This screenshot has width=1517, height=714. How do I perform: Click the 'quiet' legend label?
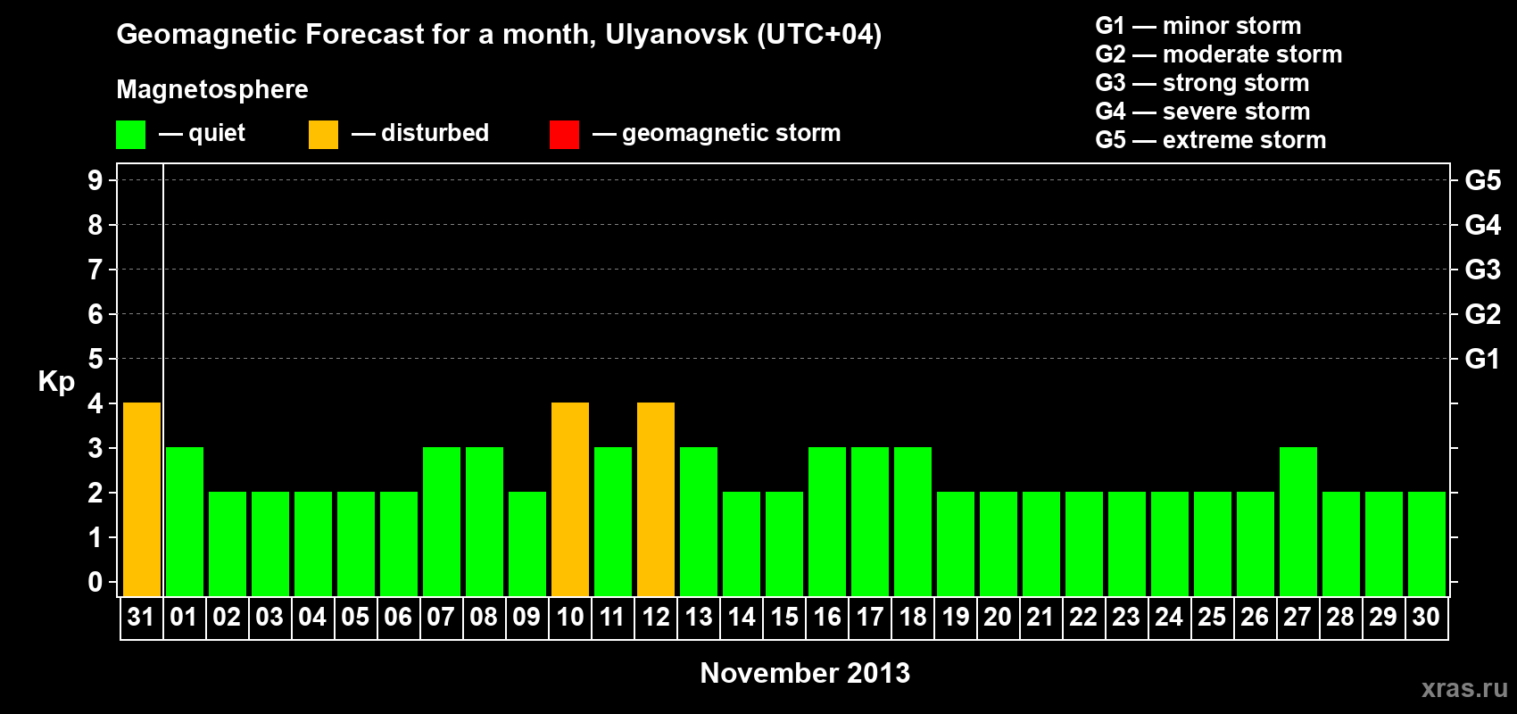217,133
